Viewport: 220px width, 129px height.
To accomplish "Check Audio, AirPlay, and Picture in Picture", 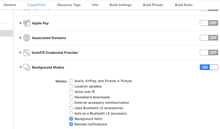I will (x=71, y=81).
